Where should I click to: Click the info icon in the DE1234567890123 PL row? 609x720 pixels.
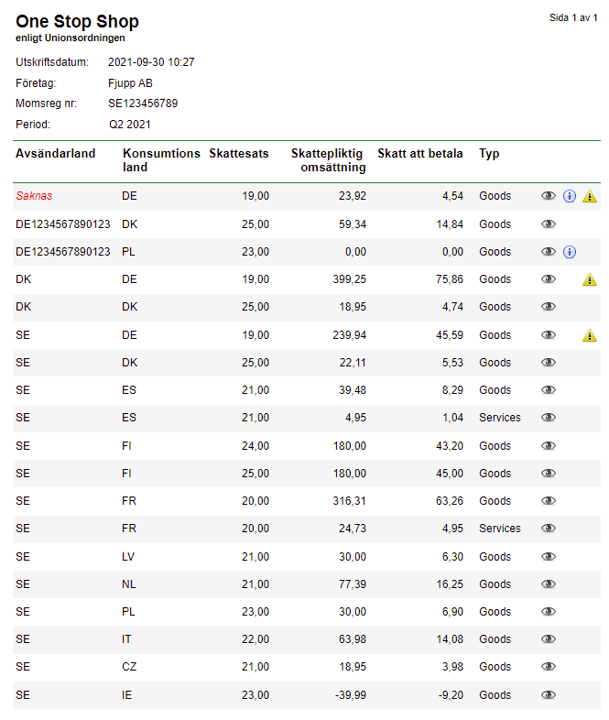tap(569, 252)
